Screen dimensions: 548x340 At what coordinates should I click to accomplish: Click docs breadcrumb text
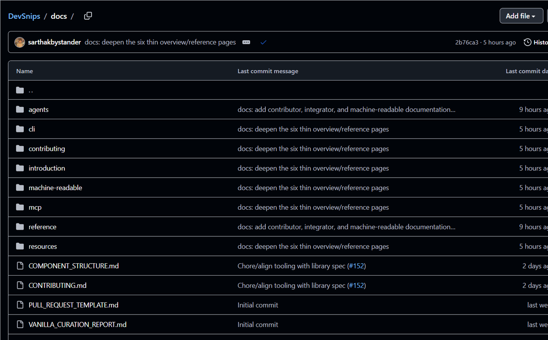tap(59, 16)
